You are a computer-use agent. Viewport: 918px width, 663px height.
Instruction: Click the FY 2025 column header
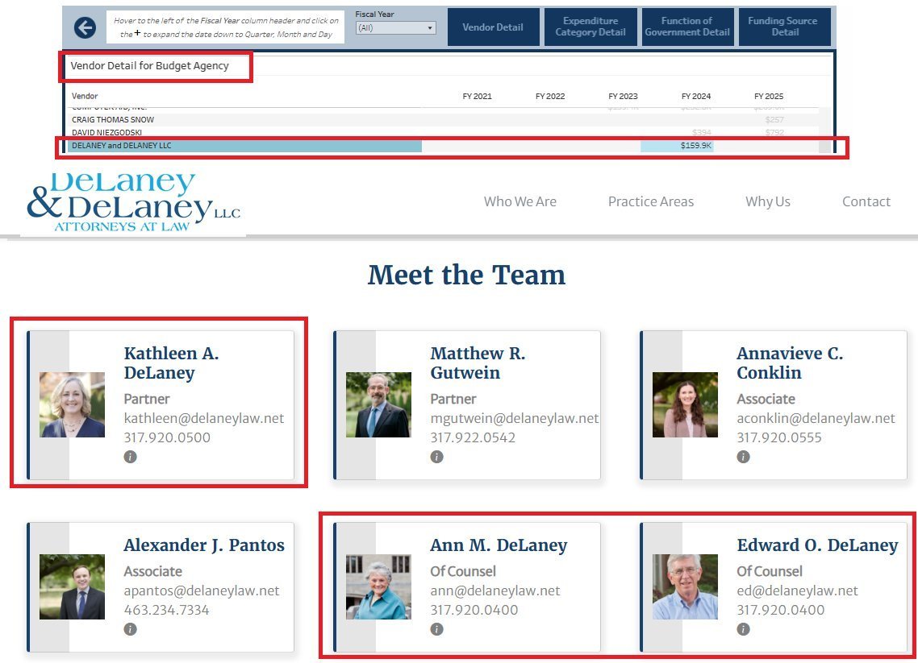tap(769, 96)
